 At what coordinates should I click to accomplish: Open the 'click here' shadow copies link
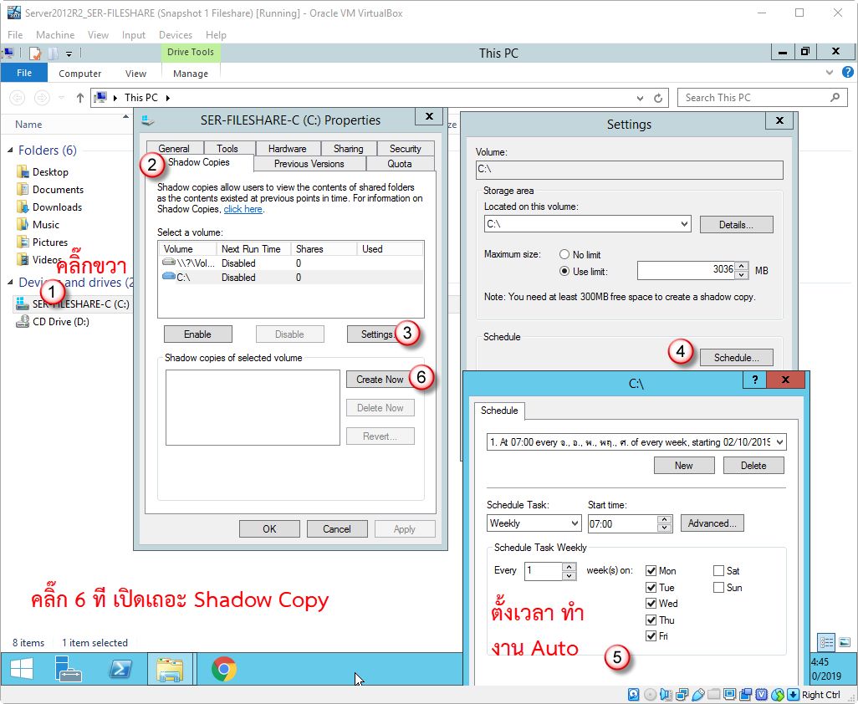(x=243, y=209)
